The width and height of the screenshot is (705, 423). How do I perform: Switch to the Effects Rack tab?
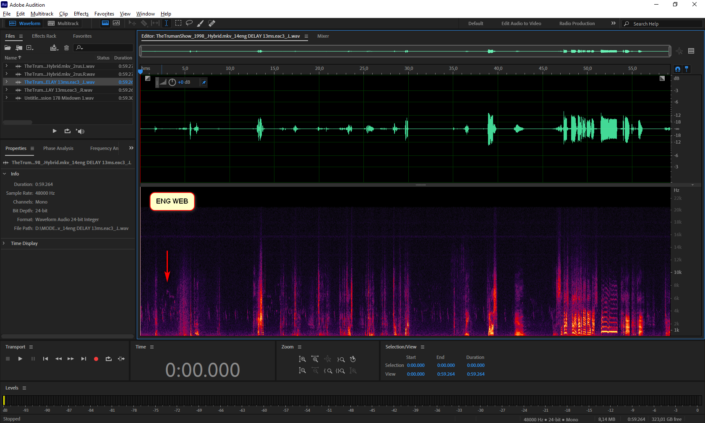44,36
